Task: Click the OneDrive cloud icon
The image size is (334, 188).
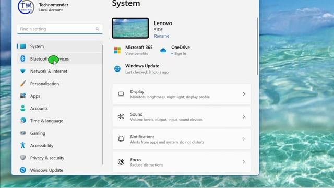Action: pyautogui.click(x=163, y=50)
